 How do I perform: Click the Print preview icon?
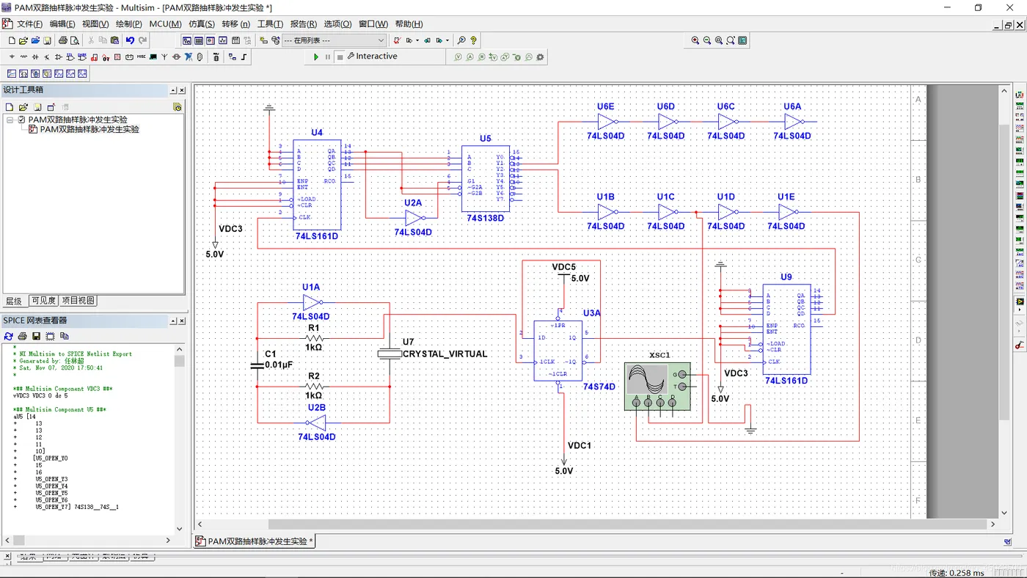[x=74, y=40]
